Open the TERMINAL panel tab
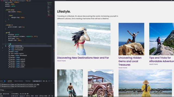The width and height of the screenshot is (174, 97). [x=28, y=81]
